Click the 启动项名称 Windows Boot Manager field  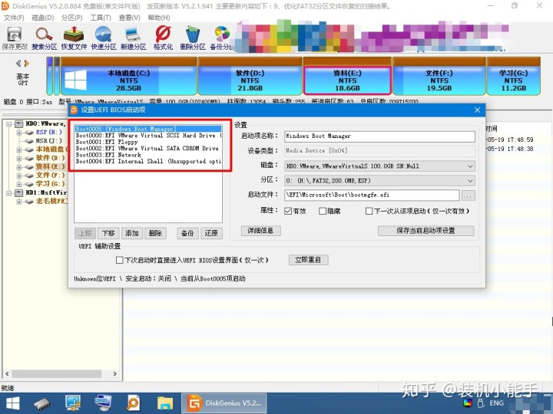pos(380,136)
